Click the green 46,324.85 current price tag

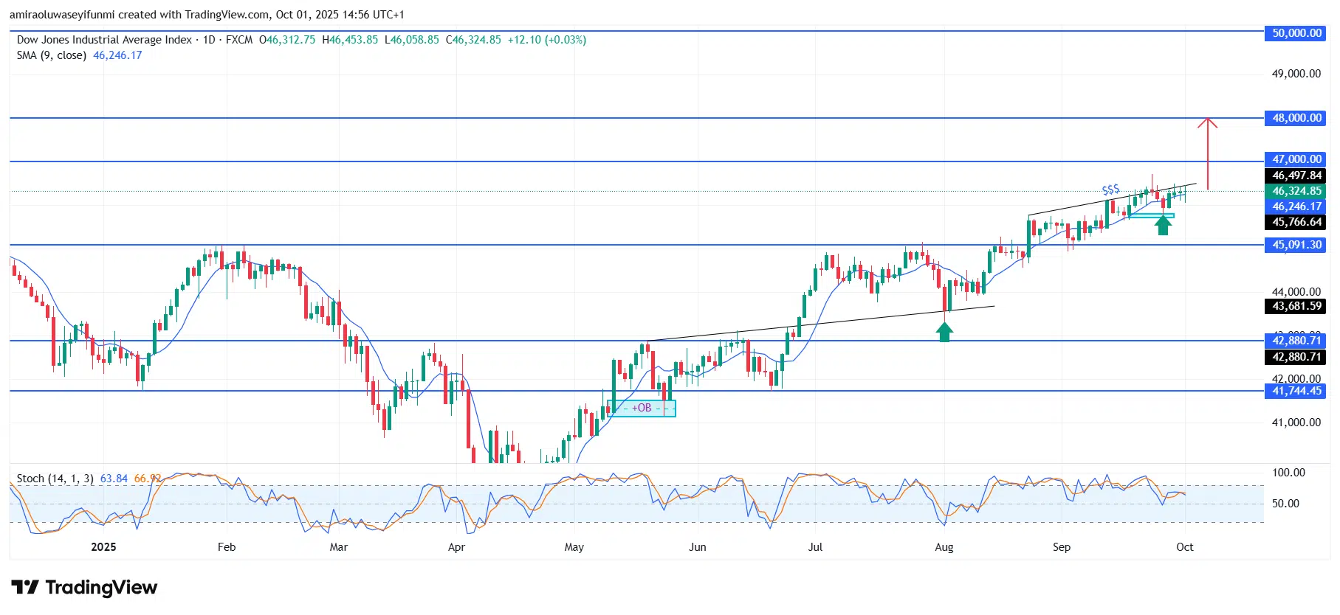[1296, 191]
